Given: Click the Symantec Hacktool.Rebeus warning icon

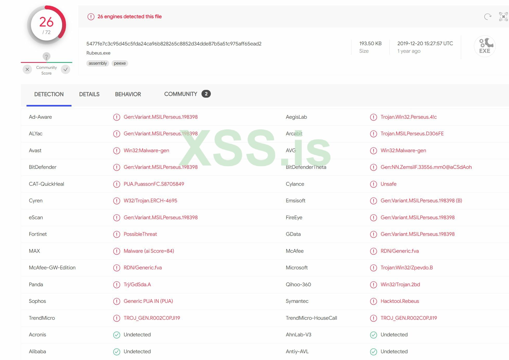Looking at the screenshot, I should tap(373, 301).
